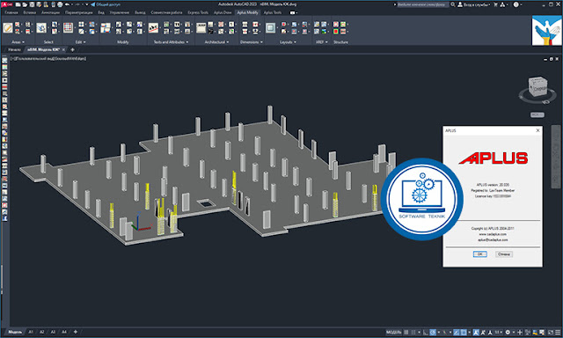The height and width of the screenshot is (338, 563).
Task: Click the large icon in the Modify panel
Action: tap(106, 27)
